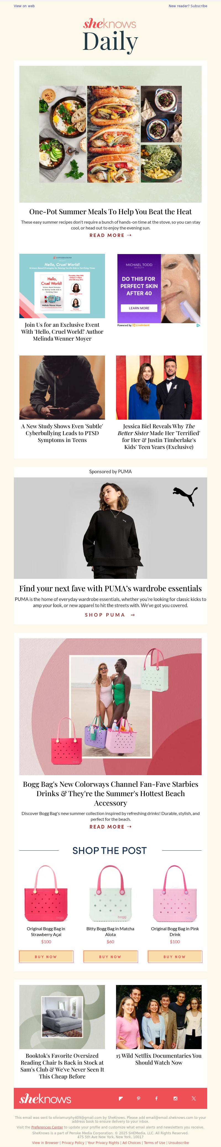Screen dimensions: 221x1147
Task: Open the X (Twitter) icon in footer
Action: (x=193, y=1098)
